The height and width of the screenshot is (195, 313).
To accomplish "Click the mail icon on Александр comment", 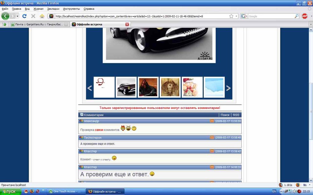I will 212,121.
